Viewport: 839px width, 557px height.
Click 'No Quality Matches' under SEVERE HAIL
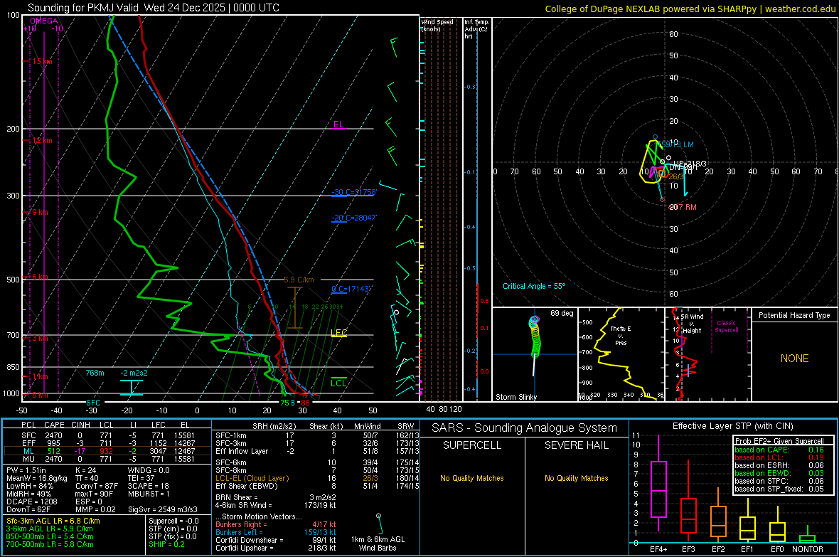click(576, 478)
